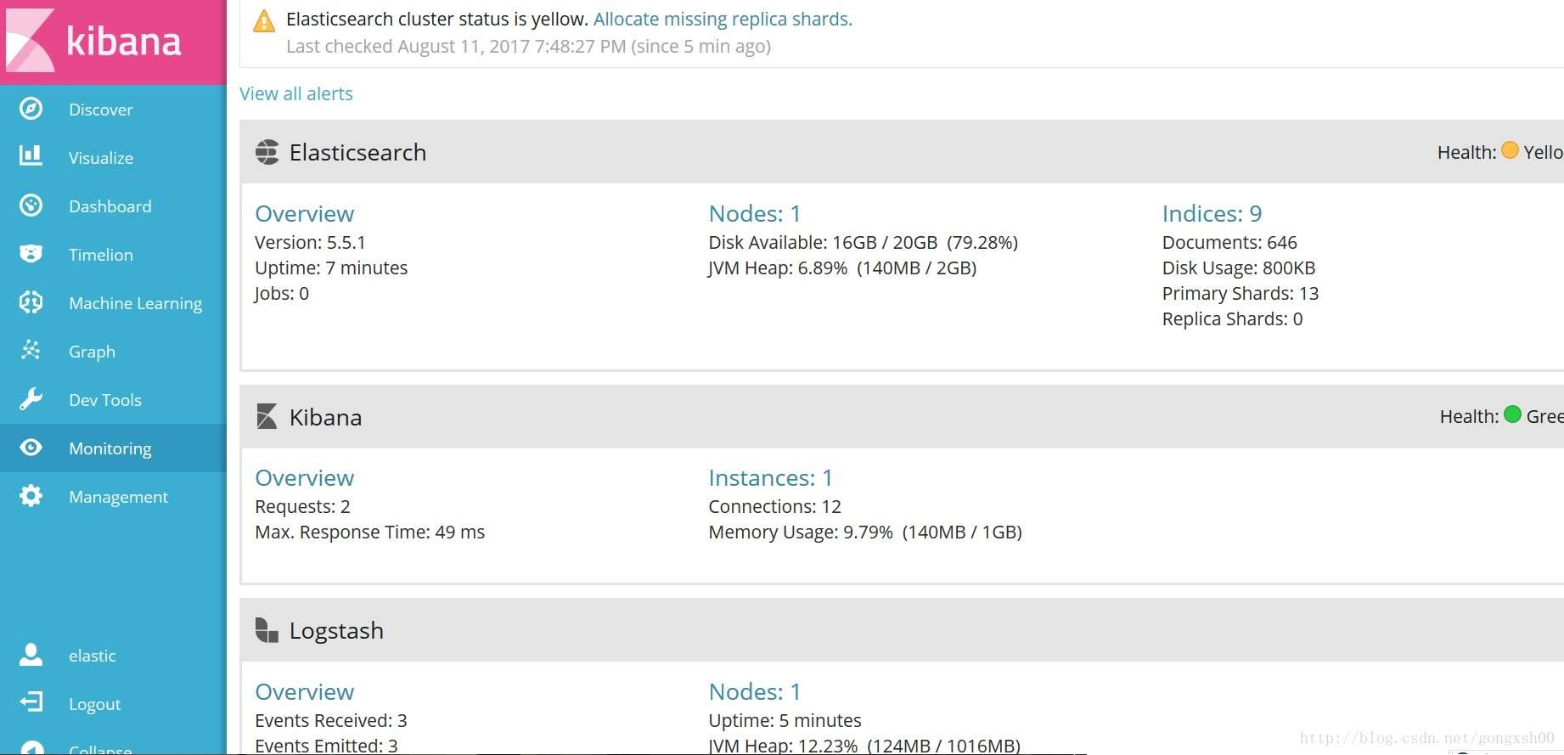Click the Visualize bar chart icon

[x=31, y=157]
